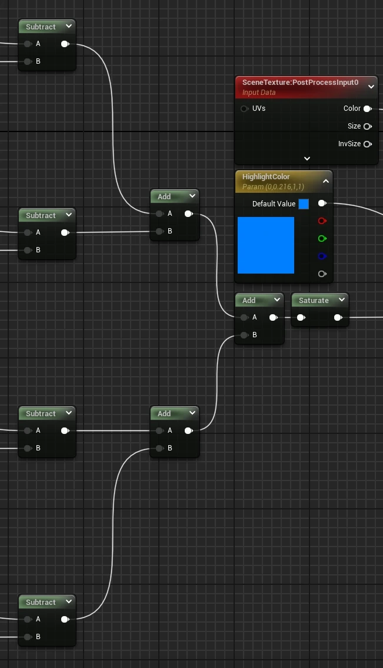Collapse the HighlightColor node preview using its chevron
Screen dimensions: 383x668
pos(325,182)
